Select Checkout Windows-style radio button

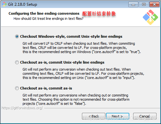click(x=17, y=36)
